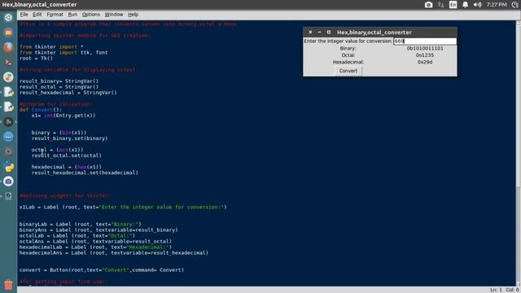Screen dimensions: 521x293
Task: Focus the integer value entry field
Action: click(x=425, y=42)
